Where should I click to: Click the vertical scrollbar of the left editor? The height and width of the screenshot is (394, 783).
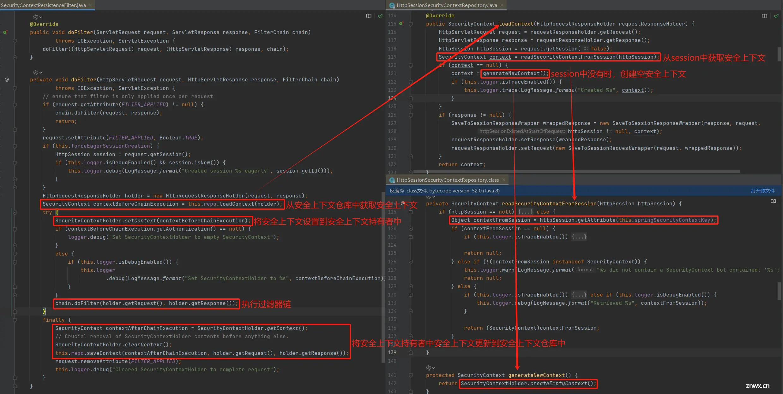click(x=383, y=278)
